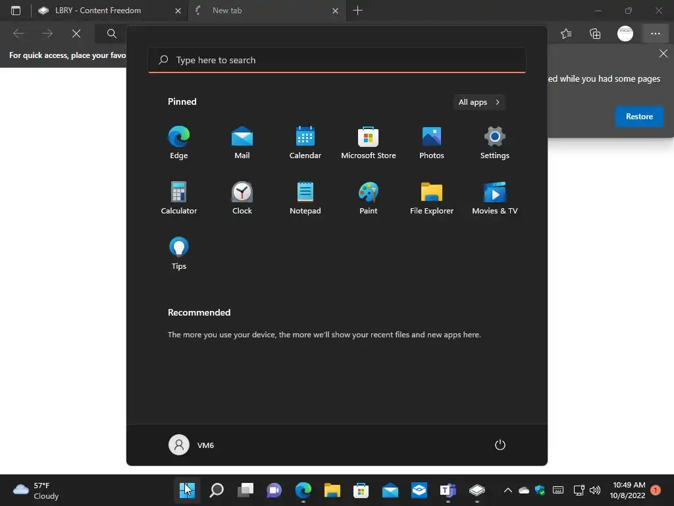The image size is (674, 506).
Task: Open Microsoft Teams from the taskbar
Action: tap(448, 490)
